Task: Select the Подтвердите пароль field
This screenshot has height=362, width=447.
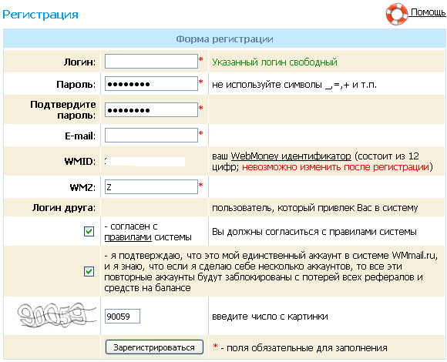Action: point(151,110)
